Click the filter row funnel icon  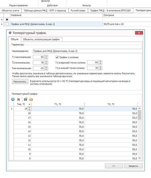click(x=2, y=20)
